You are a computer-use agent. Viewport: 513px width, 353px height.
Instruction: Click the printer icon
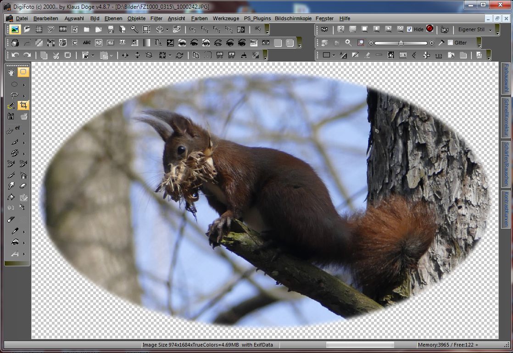pos(159,29)
